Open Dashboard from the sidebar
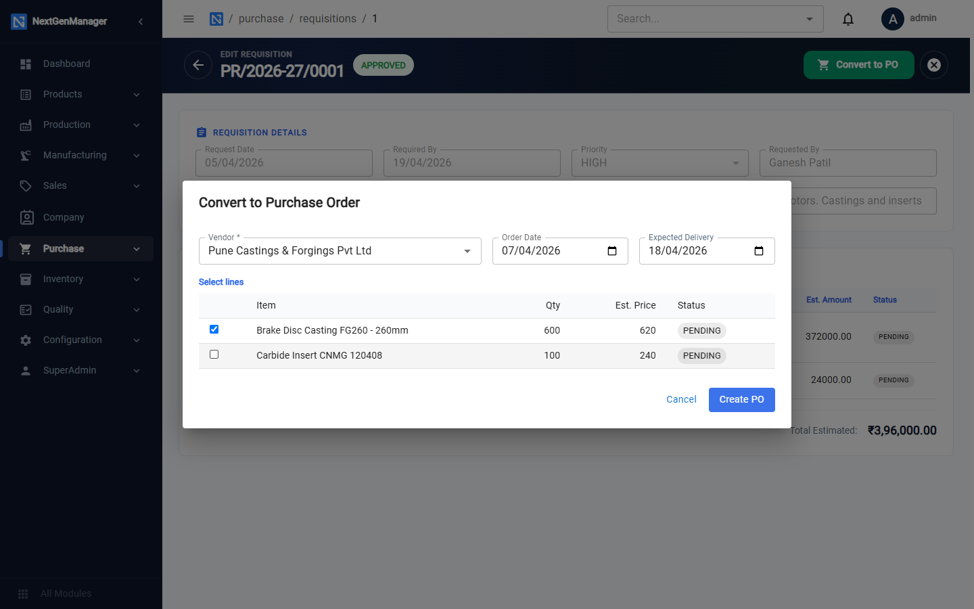 [81, 64]
